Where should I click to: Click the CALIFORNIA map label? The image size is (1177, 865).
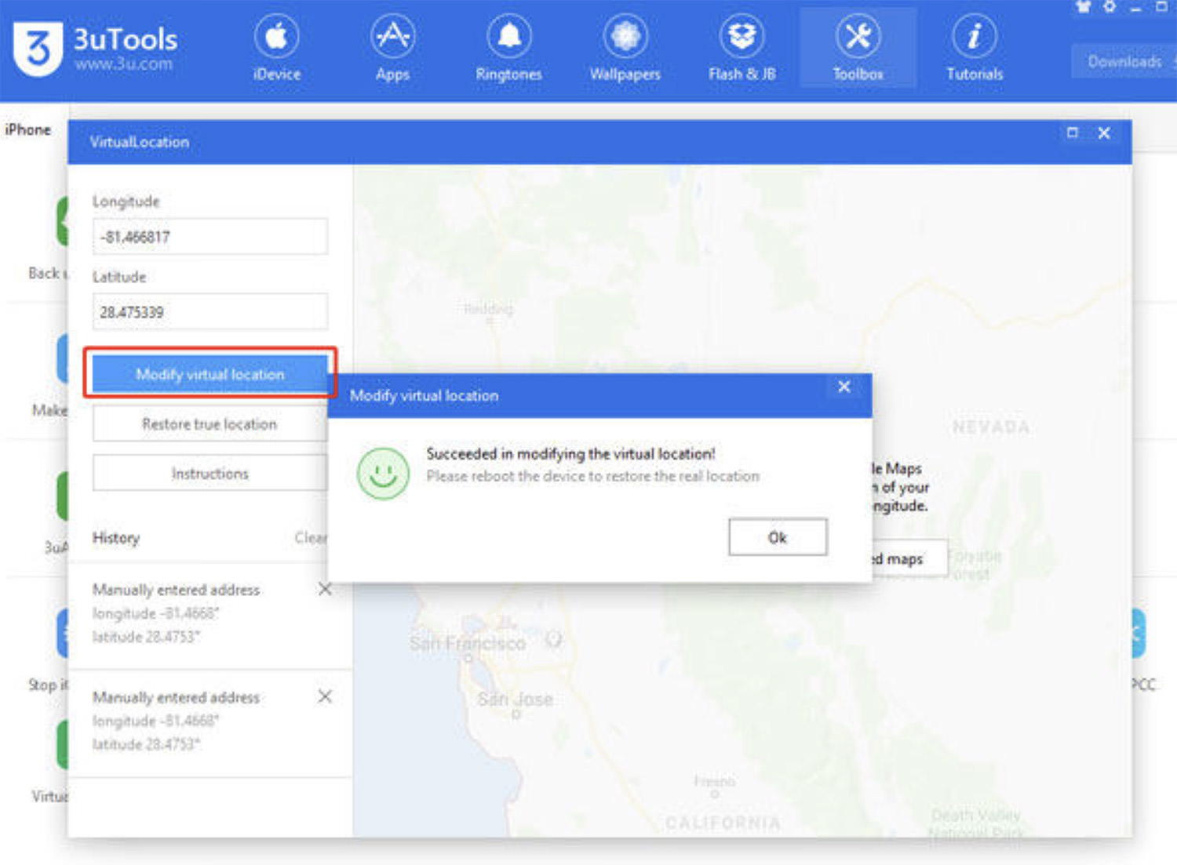[723, 823]
